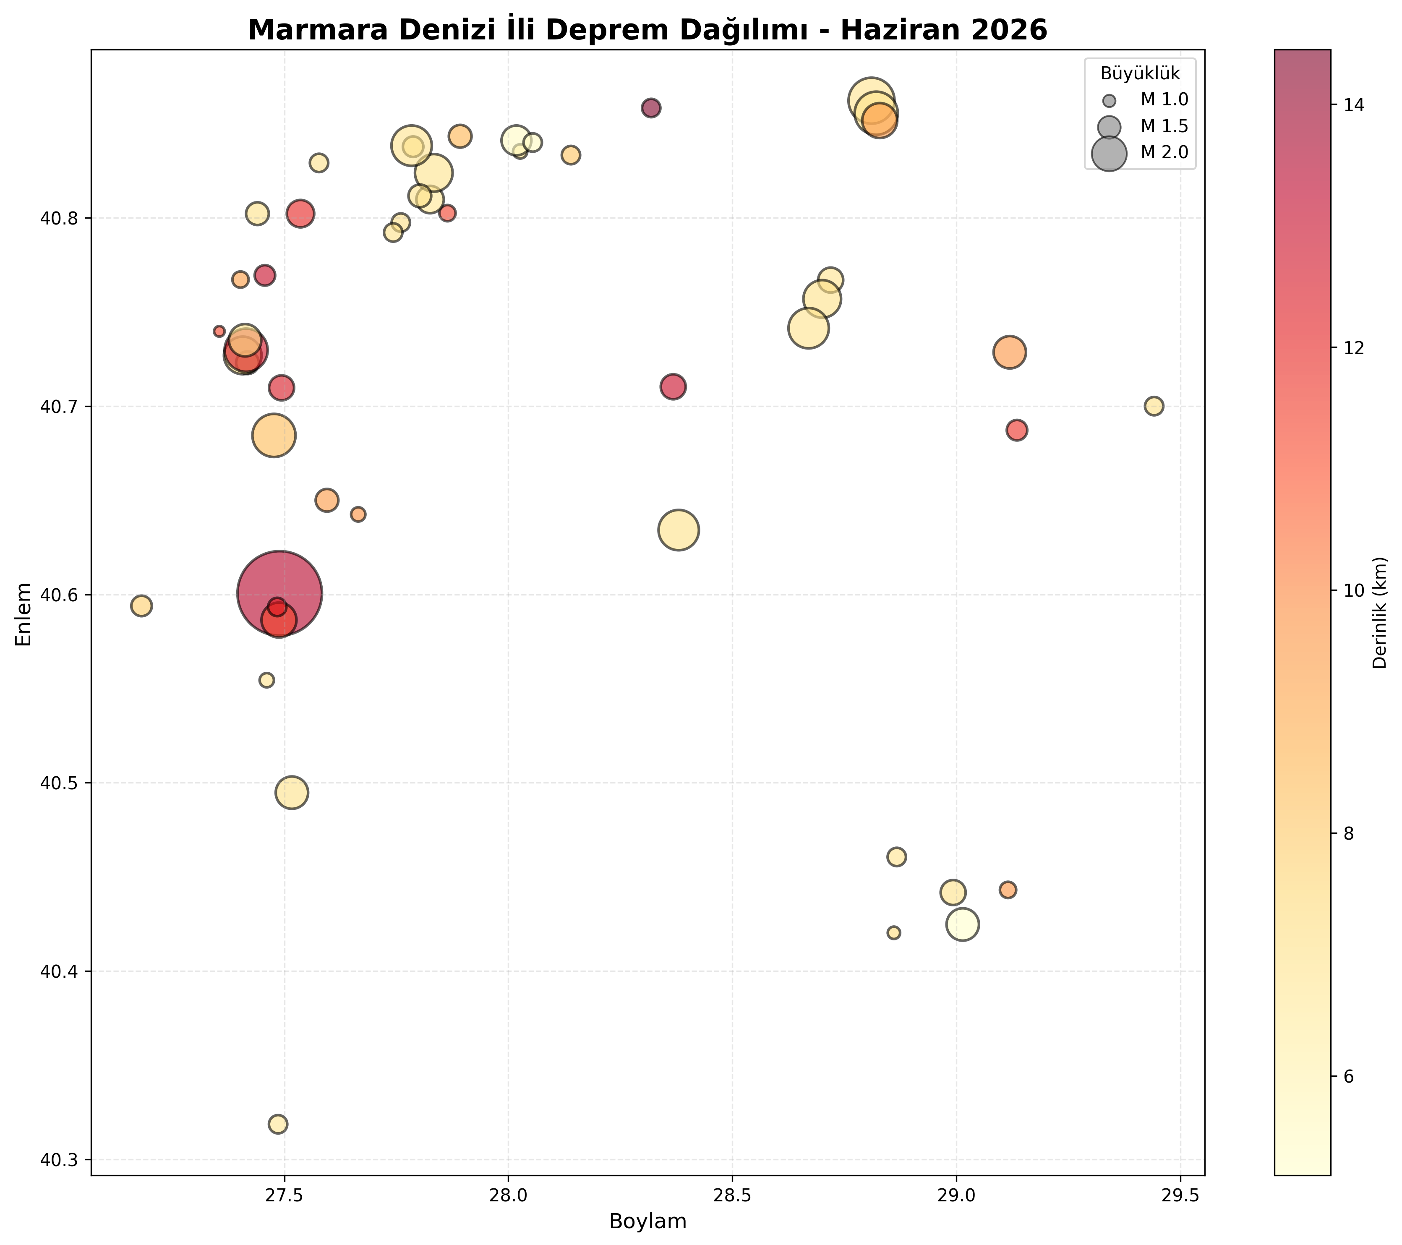This screenshot has height=1245, width=1402.
Task: Pick the pale yellow bubble near latitude 40.495
Action: coord(292,793)
